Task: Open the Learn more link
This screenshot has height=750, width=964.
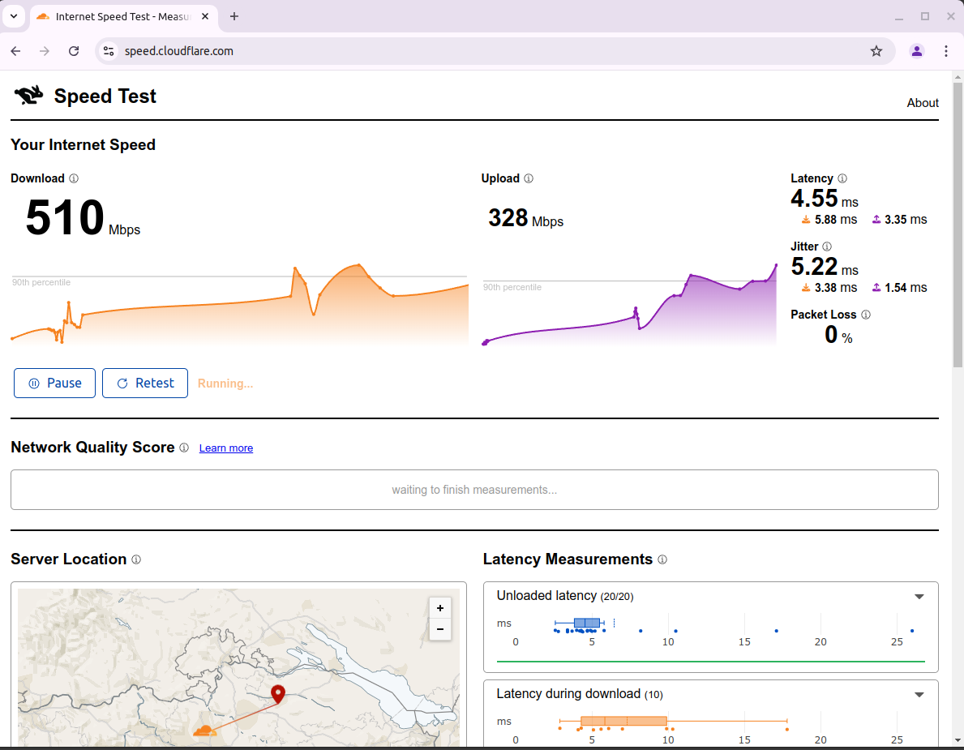Action: tap(226, 448)
